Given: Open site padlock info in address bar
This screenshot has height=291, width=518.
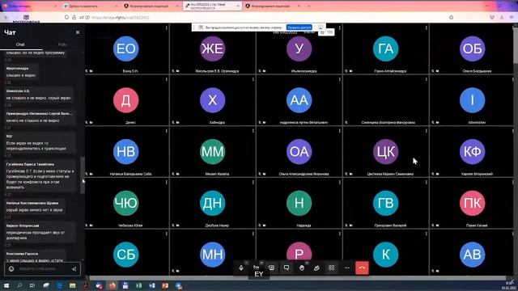Looking at the screenshot, I should (74, 18).
